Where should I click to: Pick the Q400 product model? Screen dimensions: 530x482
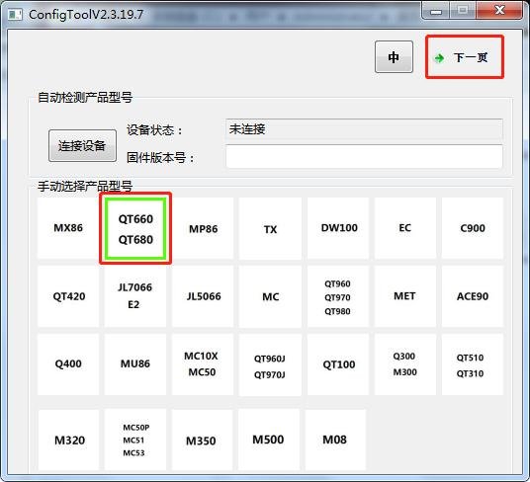pyautogui.click(x=68, y=364)
